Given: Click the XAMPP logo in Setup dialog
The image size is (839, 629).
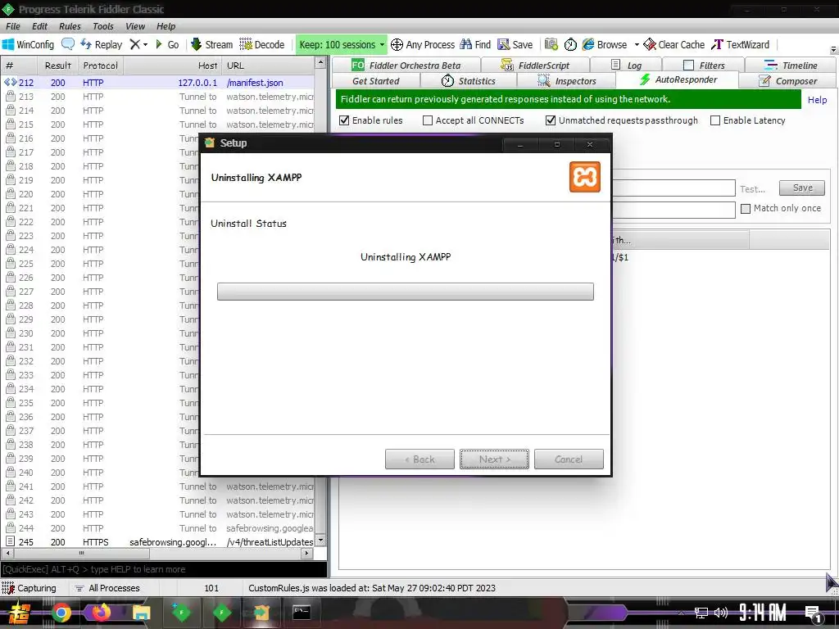Looking at the screenshot, I should coord(585,177).
